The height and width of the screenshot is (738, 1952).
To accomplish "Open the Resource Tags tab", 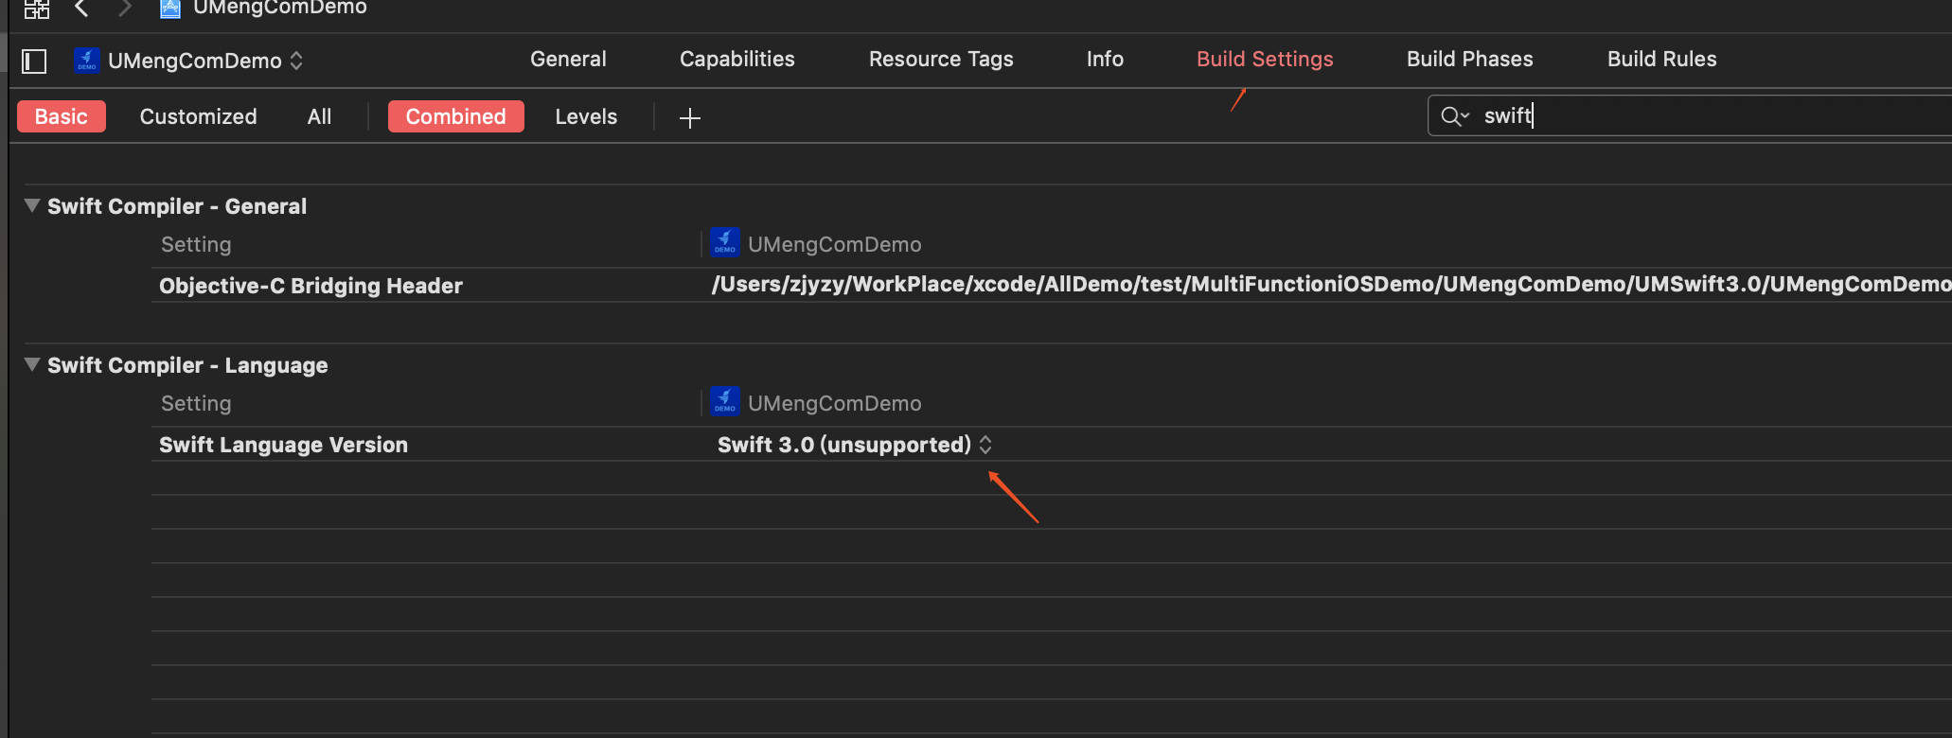I will (941, 59).
